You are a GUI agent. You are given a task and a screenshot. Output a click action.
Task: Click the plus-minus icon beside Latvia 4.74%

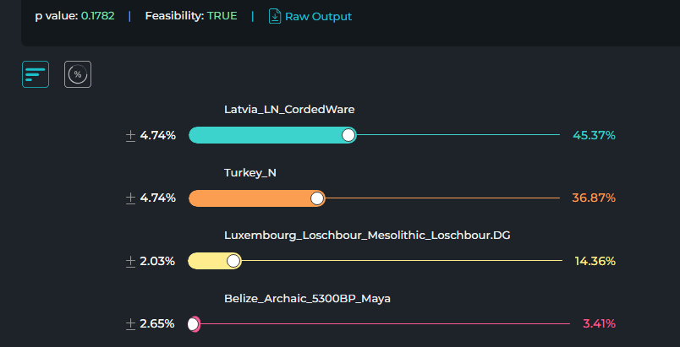[x=130, y=136]
